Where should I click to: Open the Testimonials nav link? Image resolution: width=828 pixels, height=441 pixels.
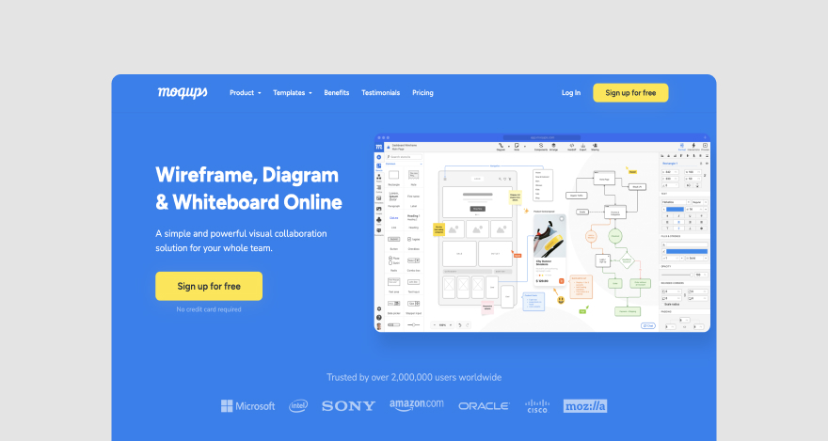[x=380, y=93]
